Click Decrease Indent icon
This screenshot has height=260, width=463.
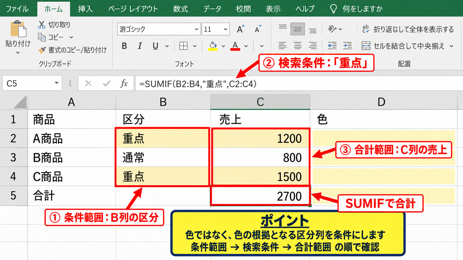coord(332,46)
